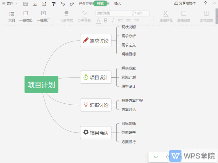Screen dimensions: 218x163
Task: Select the 解决方案汇报 child node
Action: pos(132,101)
